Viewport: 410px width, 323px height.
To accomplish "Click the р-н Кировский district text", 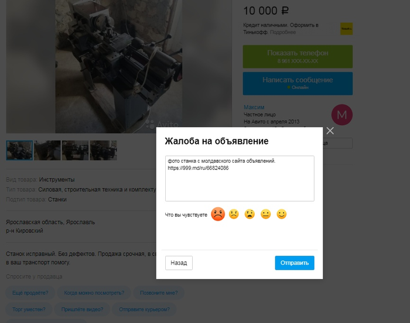I will pos(25,231).
